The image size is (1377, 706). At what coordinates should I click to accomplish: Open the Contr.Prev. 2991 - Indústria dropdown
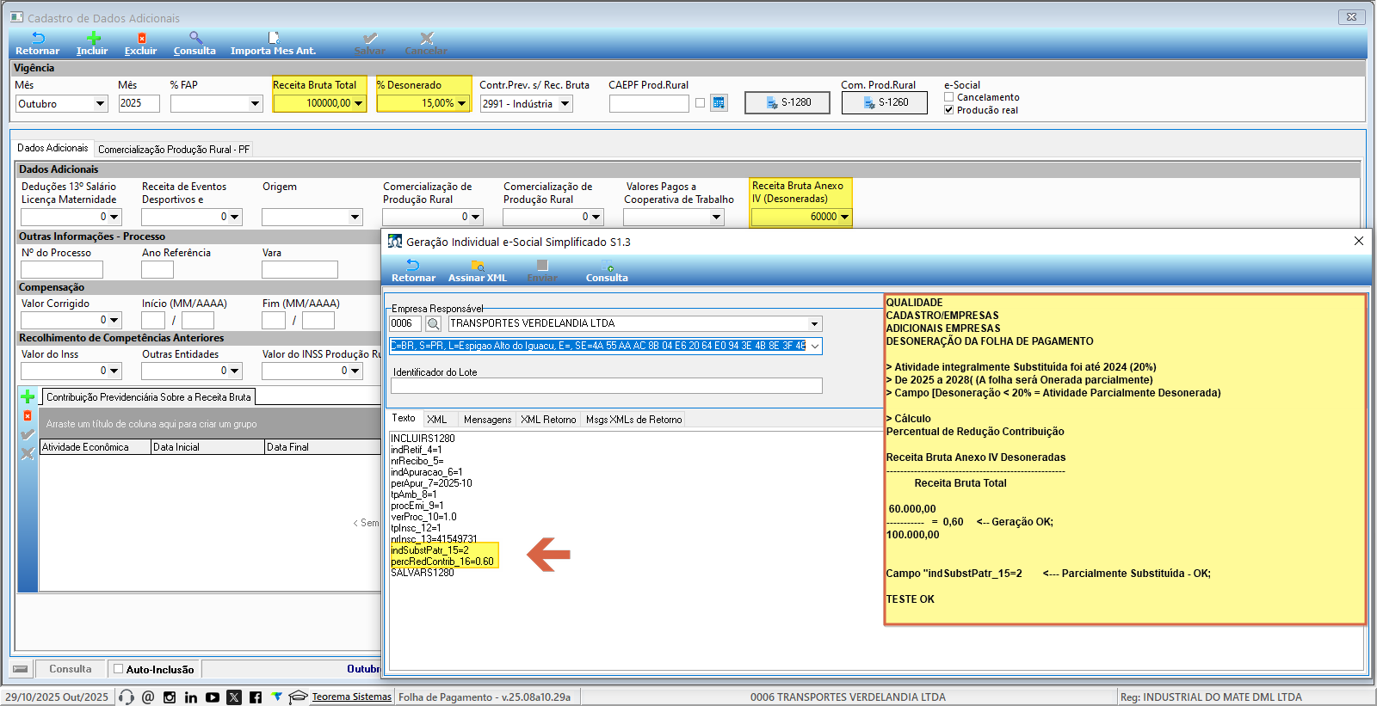pyautogui.click(x=565, y=104)
